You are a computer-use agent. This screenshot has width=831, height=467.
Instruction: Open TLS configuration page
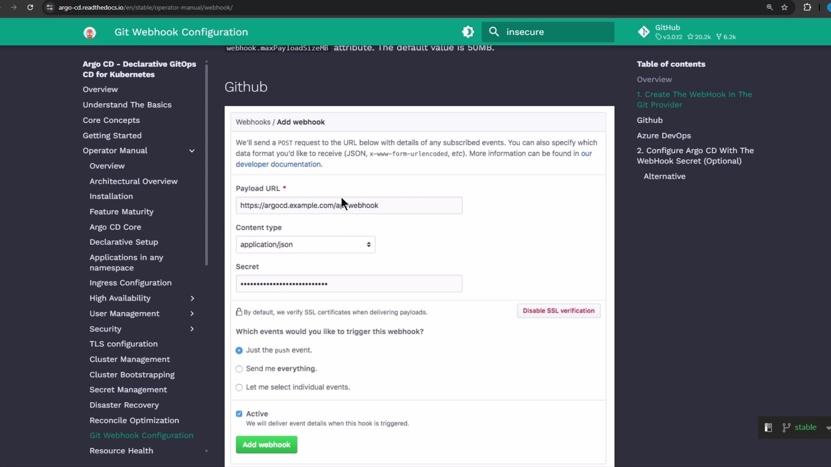(123, 344)
